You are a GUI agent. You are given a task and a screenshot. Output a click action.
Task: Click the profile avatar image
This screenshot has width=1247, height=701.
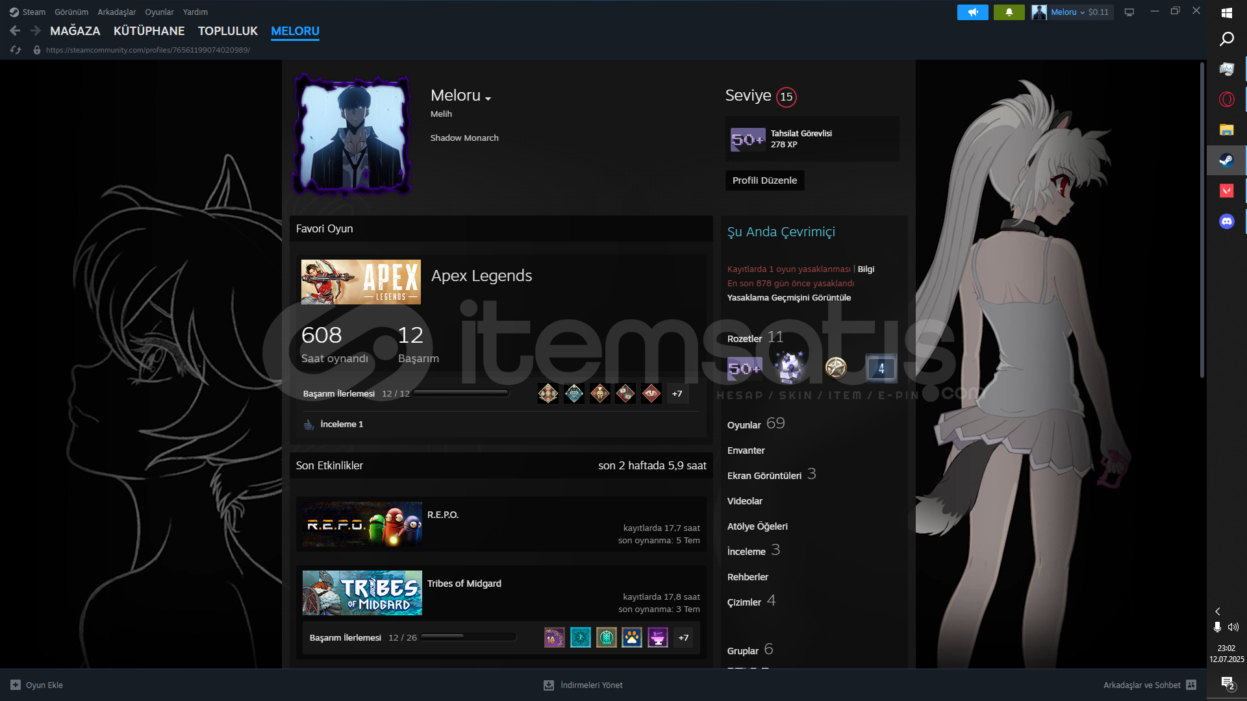353,135
